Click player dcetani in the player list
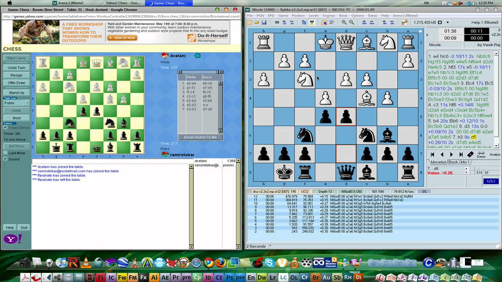 pyautogui.click(x=201, y=161)
